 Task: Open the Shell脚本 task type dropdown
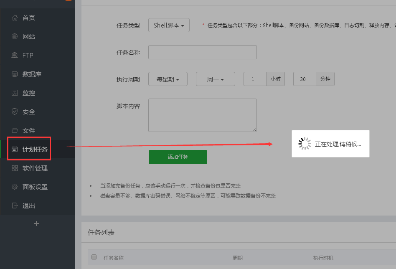point(169,25)
